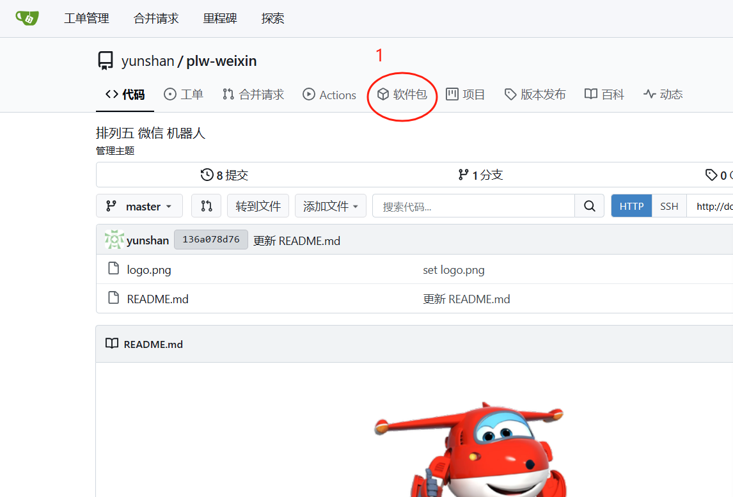
Task: Open the yunshan committer link
Action: 148,241
